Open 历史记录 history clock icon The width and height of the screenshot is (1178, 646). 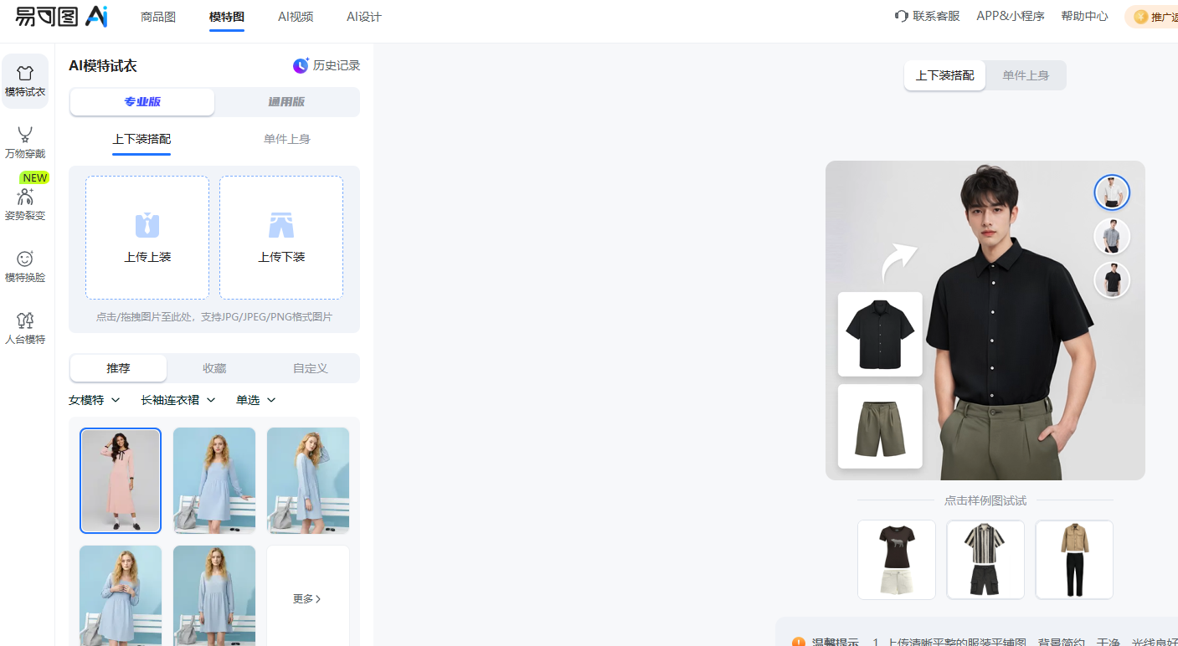(x=301, y=65)
